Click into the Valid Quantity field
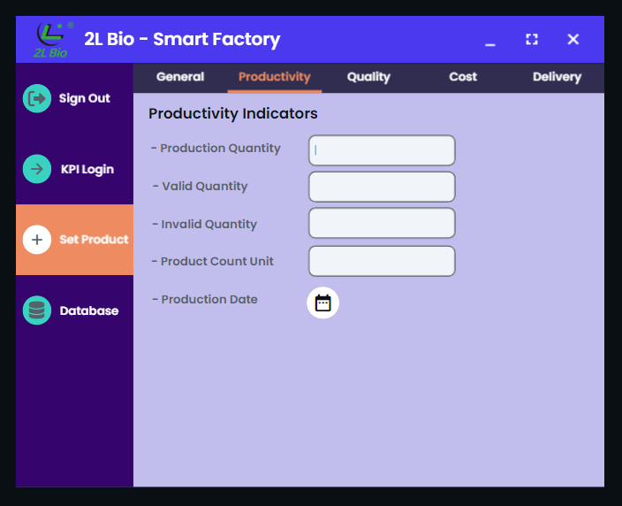 (382, 187)
